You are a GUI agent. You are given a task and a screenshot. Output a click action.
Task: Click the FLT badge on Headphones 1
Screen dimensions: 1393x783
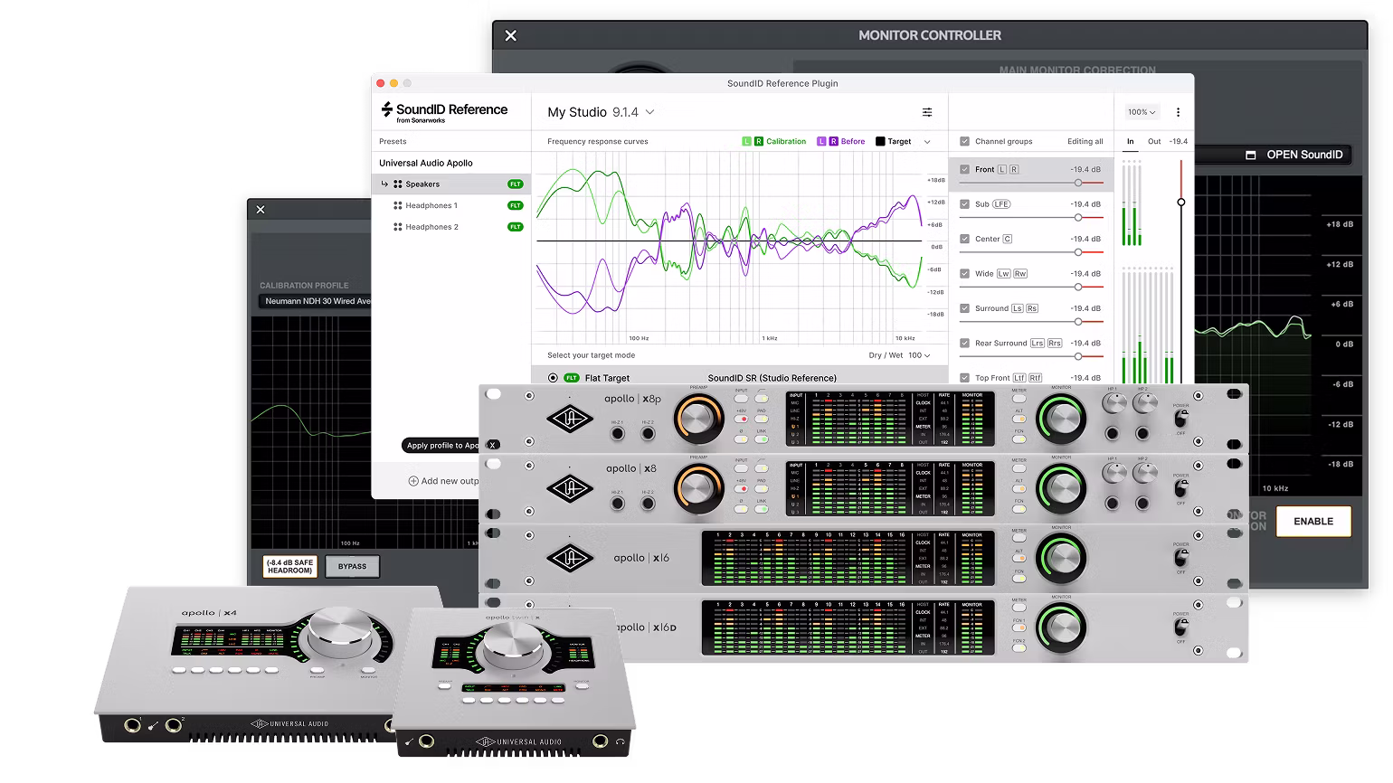(x=515, y=205)
